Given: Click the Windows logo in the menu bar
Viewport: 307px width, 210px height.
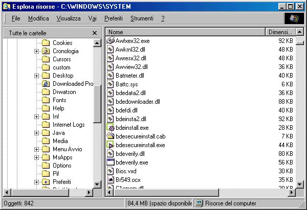Looking at the screenshot, I should pyautogui.click(x=294, y=18).
